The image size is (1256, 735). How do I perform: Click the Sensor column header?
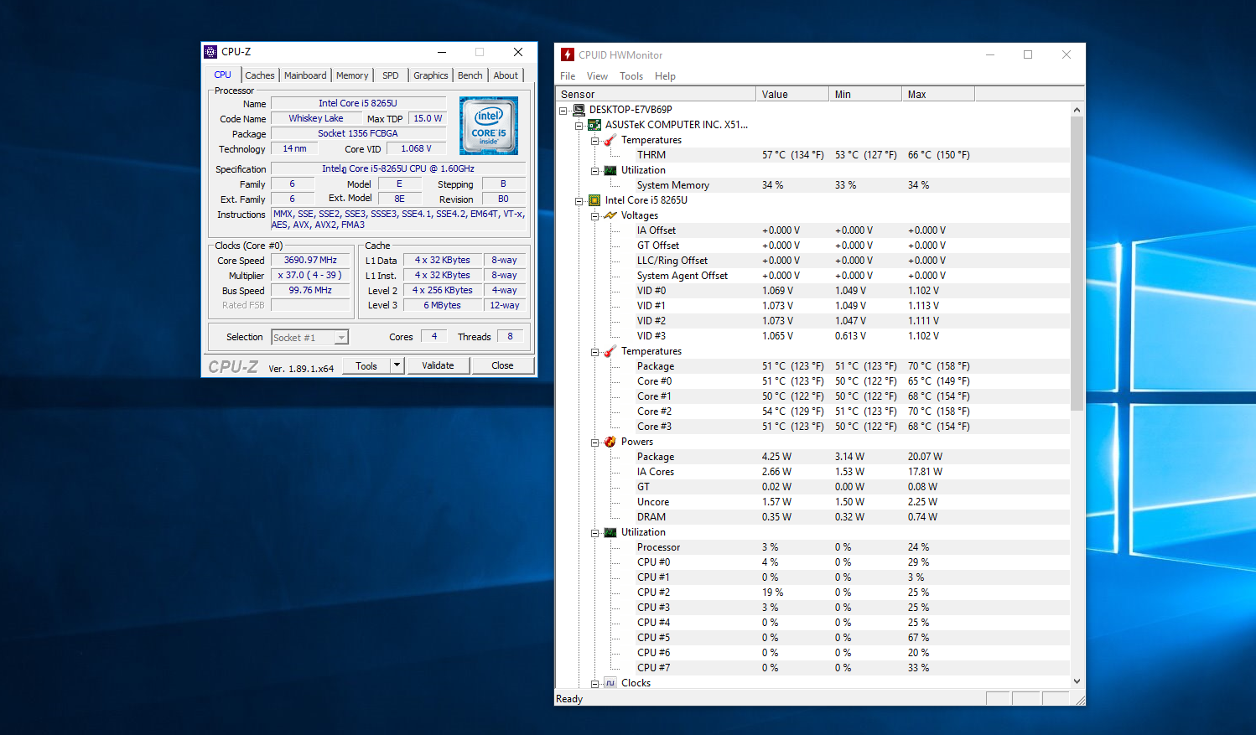coord(655,94)
